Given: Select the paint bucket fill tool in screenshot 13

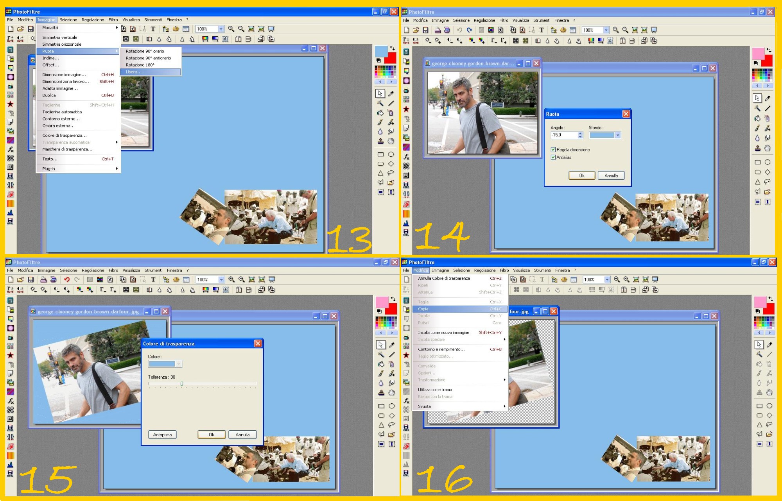Looking at the screenshot, I should (x=380, y=113).
